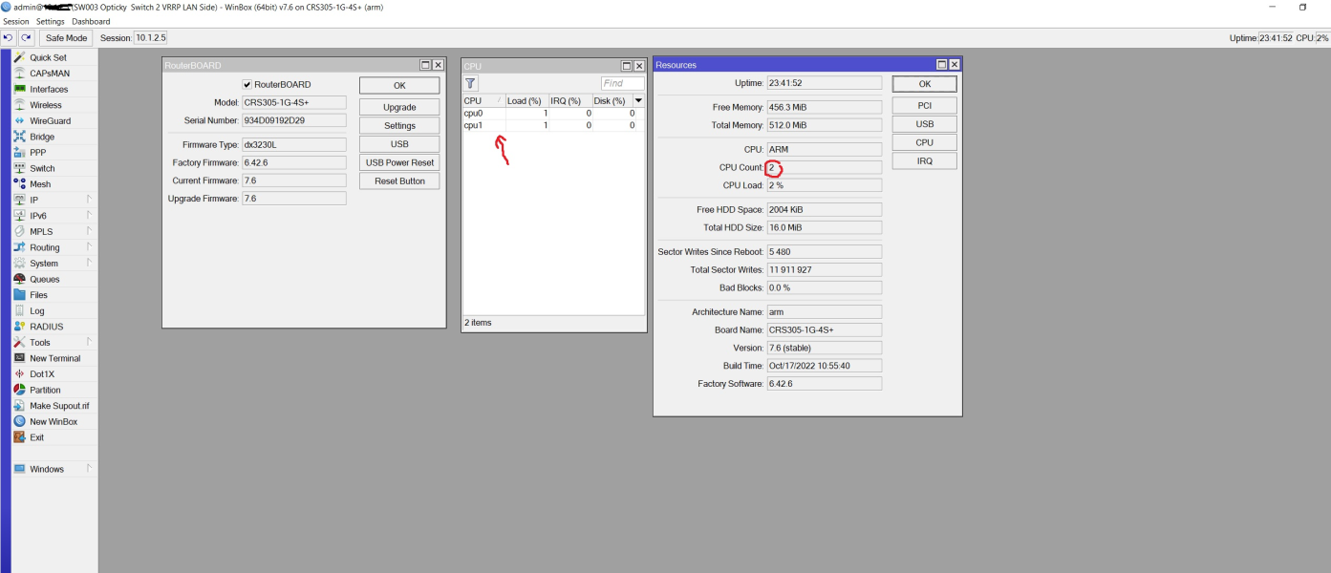This screenshot has height=573, width=1331.
Task: Click Exit in the sidebar
Action: coord(36,437)
